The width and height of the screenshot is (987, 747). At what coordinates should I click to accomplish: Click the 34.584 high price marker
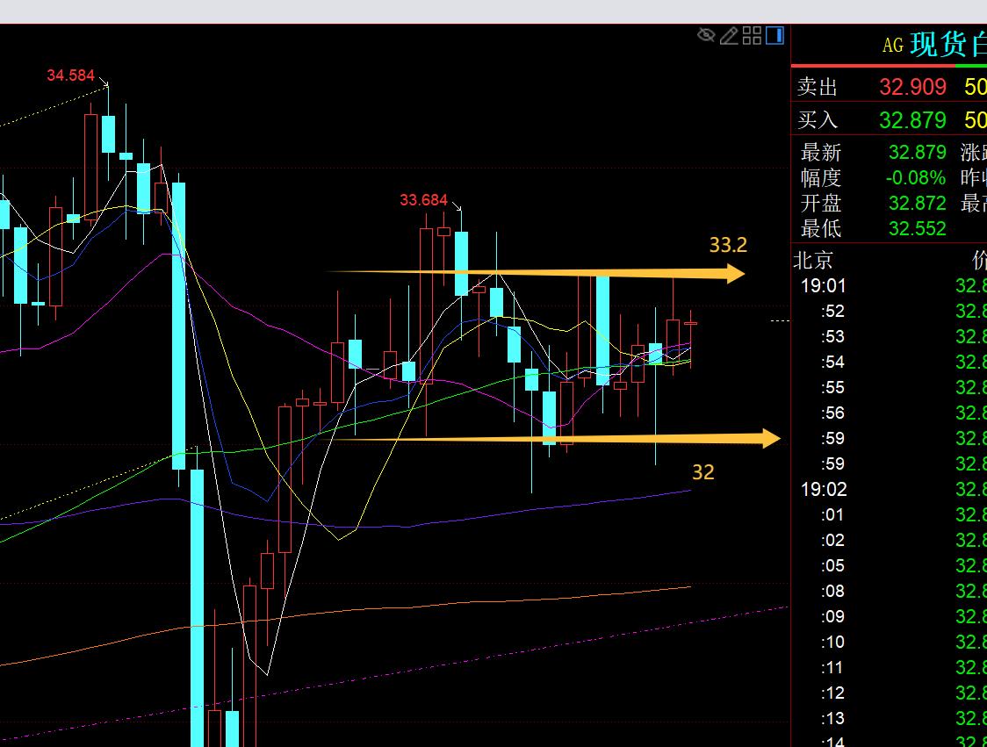70,75
